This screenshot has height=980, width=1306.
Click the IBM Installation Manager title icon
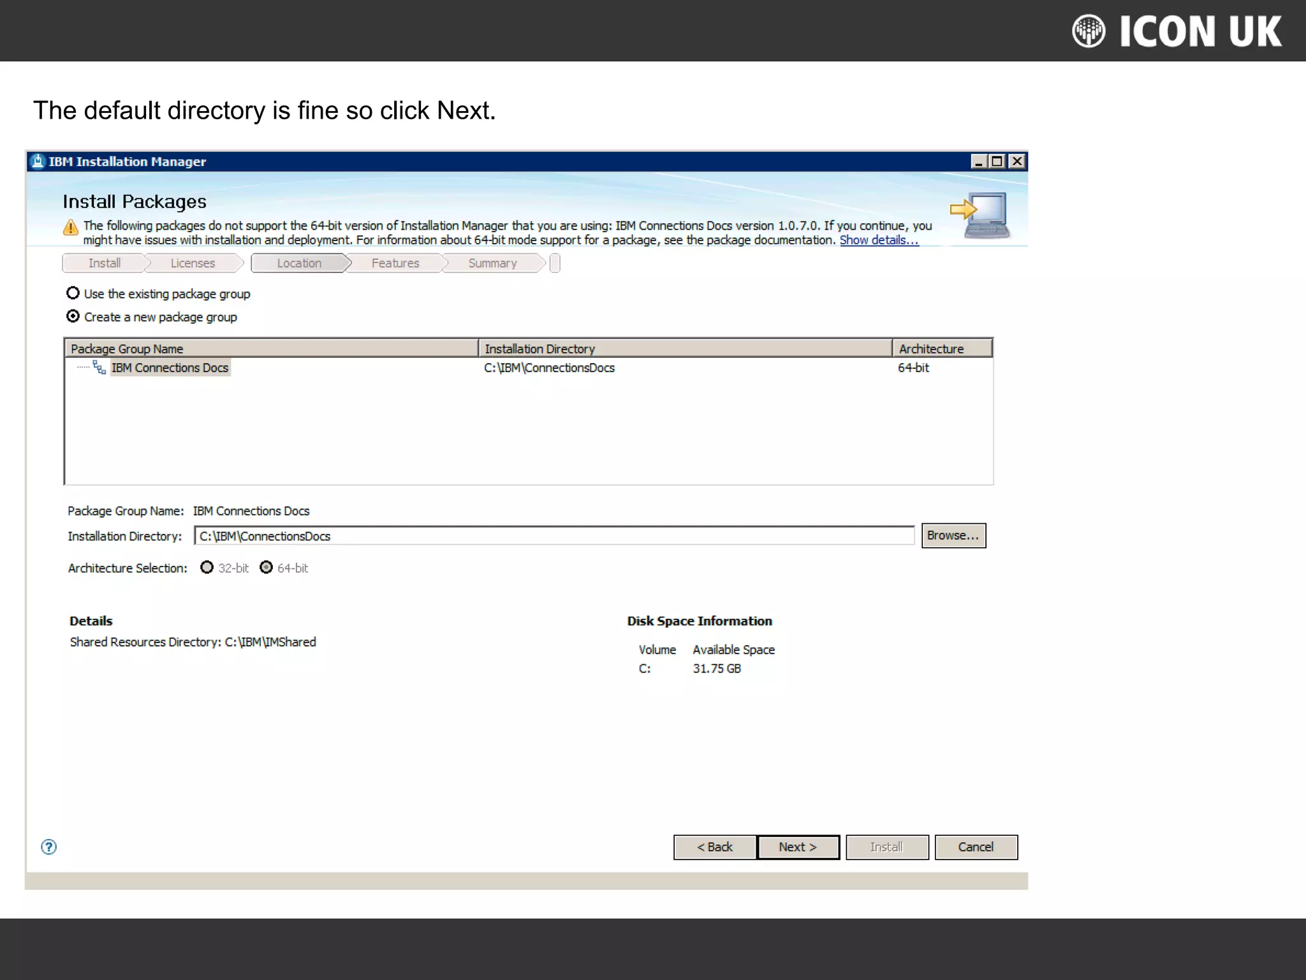pos(38,161)
